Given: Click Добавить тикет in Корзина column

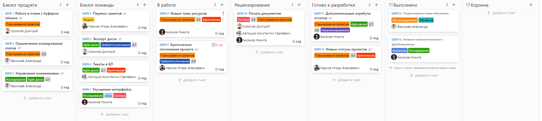Looking at the screenshot, I should click(x=501, y=13).
